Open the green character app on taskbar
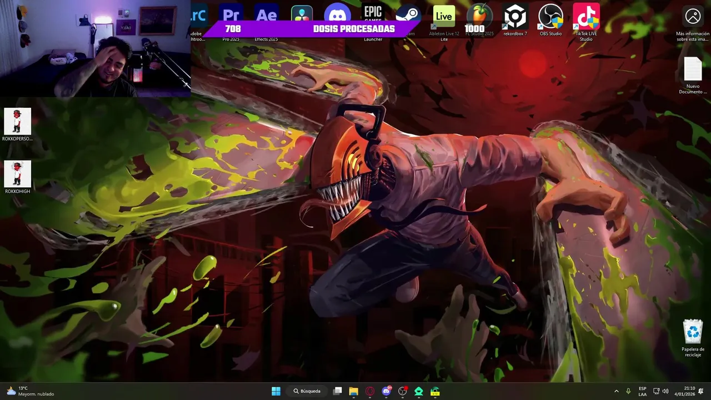 [419, 391]
